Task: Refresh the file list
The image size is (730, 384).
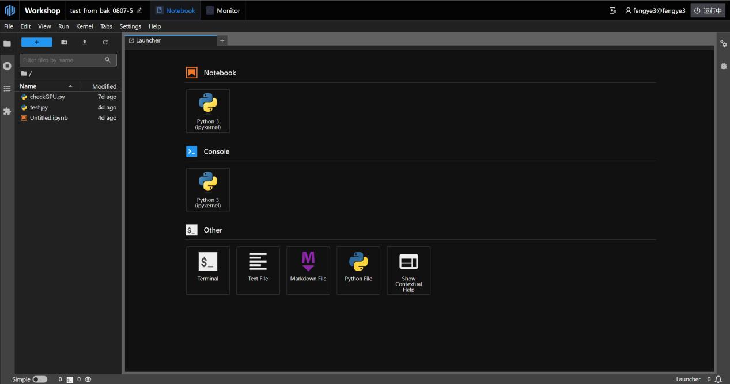Action: click(x=105, y=42)
